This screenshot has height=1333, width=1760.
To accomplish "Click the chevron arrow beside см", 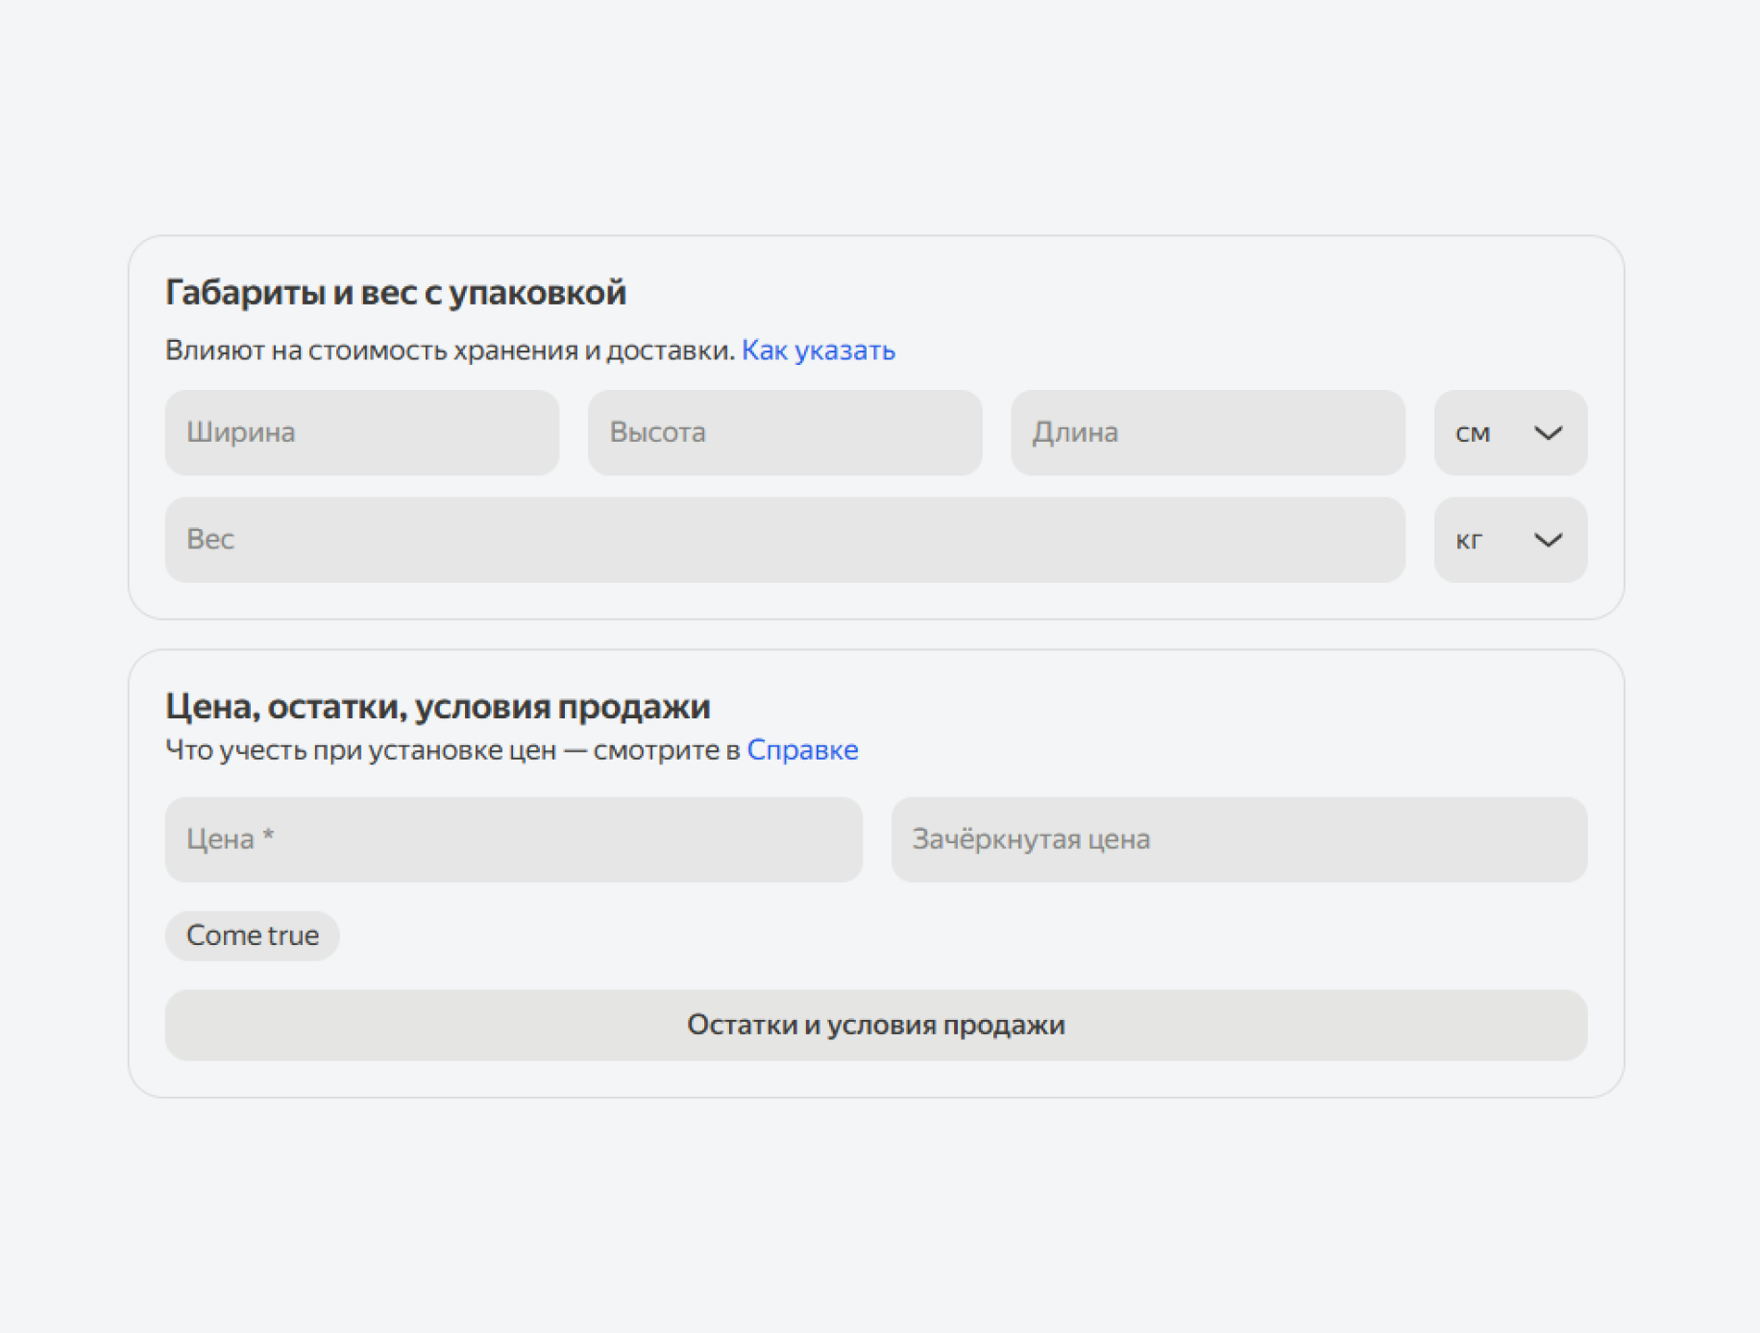I will tap(1548, 433).
